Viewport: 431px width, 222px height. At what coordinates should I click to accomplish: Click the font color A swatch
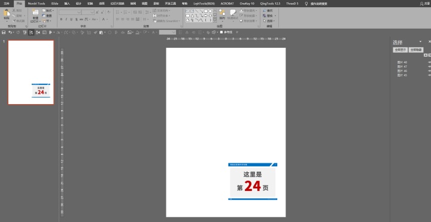tap(104, 20)
